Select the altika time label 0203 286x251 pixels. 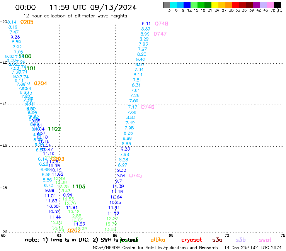point(58,159)
